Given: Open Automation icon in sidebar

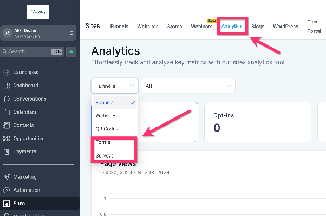Looking at the screenshot, I should [6, 190].
